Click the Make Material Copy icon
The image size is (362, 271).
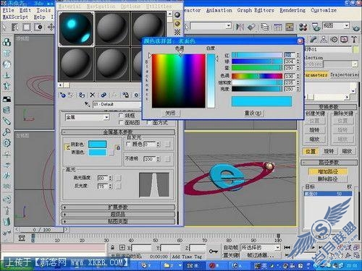click(x=104, y=95)
